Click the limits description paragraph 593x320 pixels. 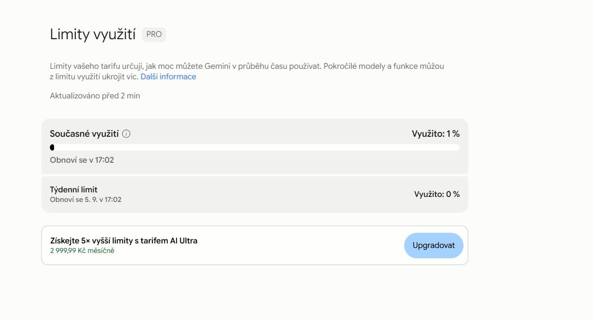pos(247,72)
